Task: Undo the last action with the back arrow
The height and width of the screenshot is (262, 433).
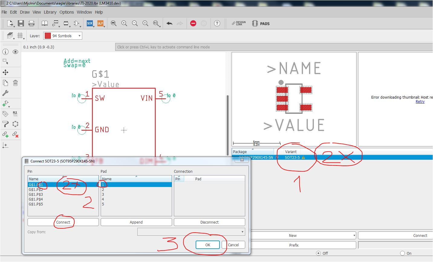Action: pyautogui.click(x=169, y=23)
